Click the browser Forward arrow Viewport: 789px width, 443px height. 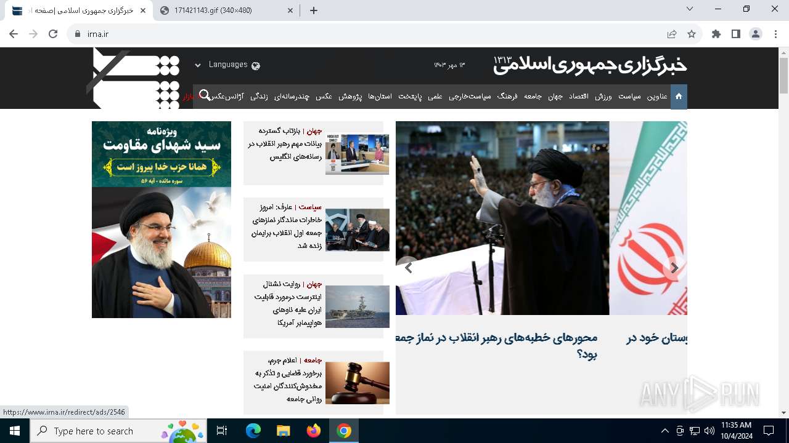tap(33, 34)
